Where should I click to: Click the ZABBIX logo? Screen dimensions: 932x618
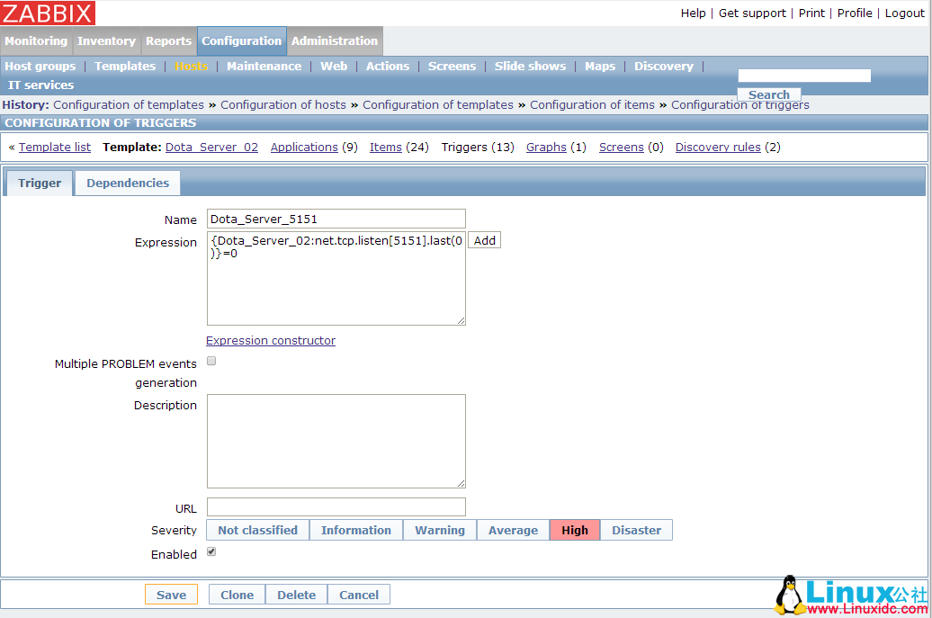click(x=48, y=13)
